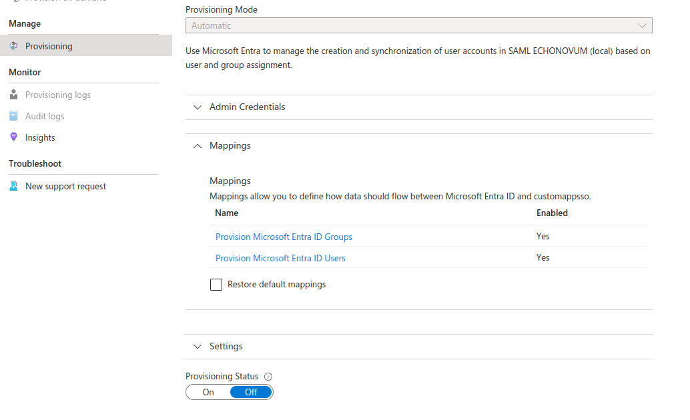This screenshot has height=420, width=690.
Task: Select Provisioning in the Manage menu
Action: 86,46
